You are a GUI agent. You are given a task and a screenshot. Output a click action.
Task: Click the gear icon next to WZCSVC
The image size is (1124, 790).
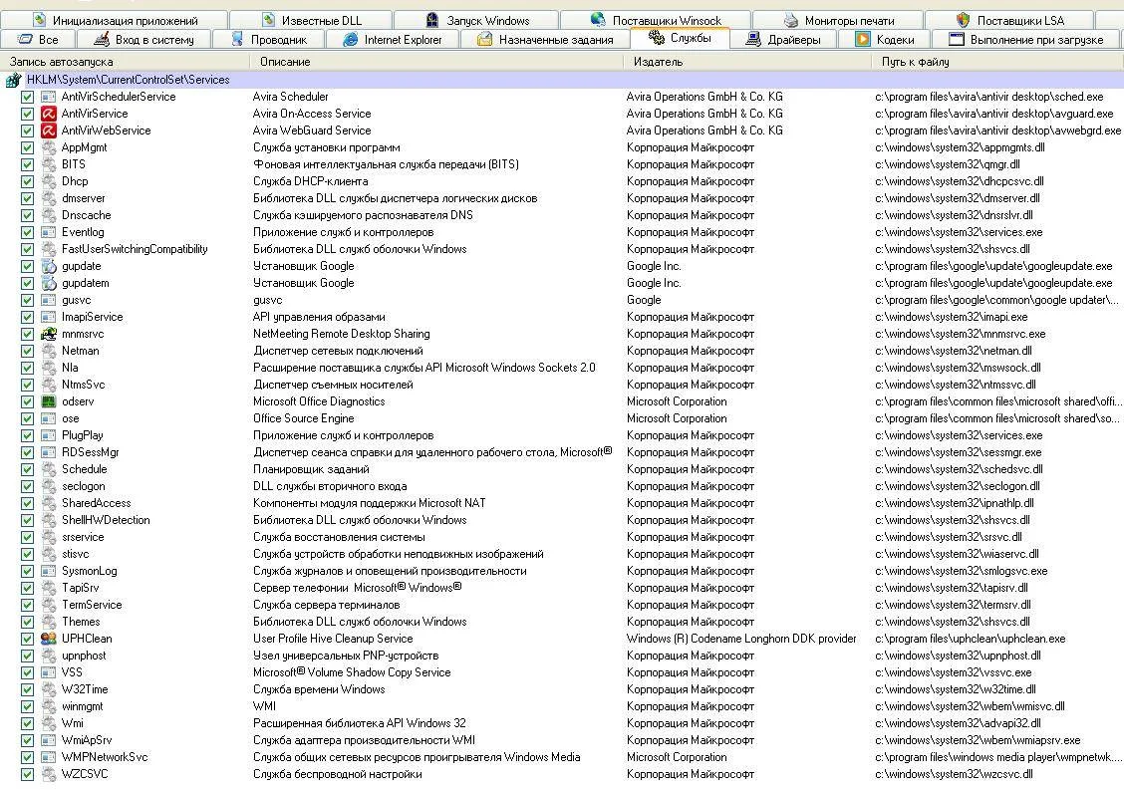(x=48, y=773)
